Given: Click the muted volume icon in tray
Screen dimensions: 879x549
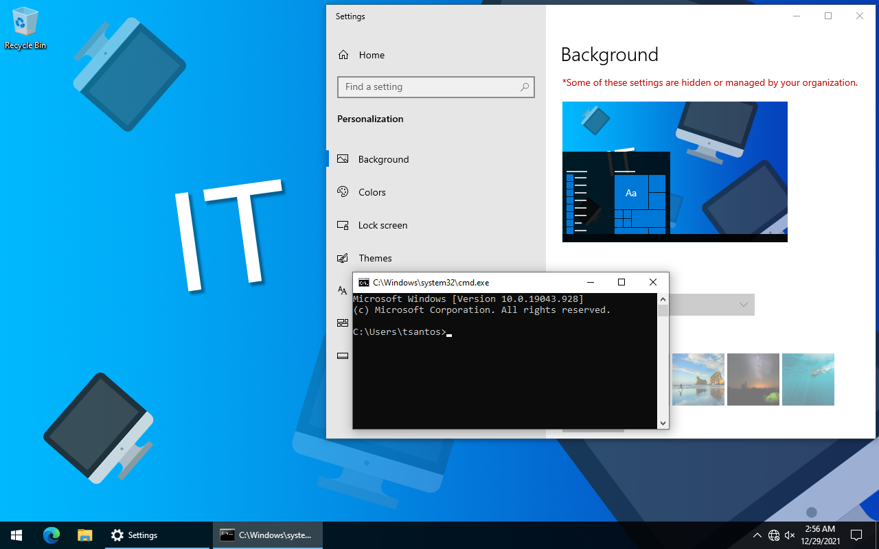Looking at the screenshot, I should 791,535.
